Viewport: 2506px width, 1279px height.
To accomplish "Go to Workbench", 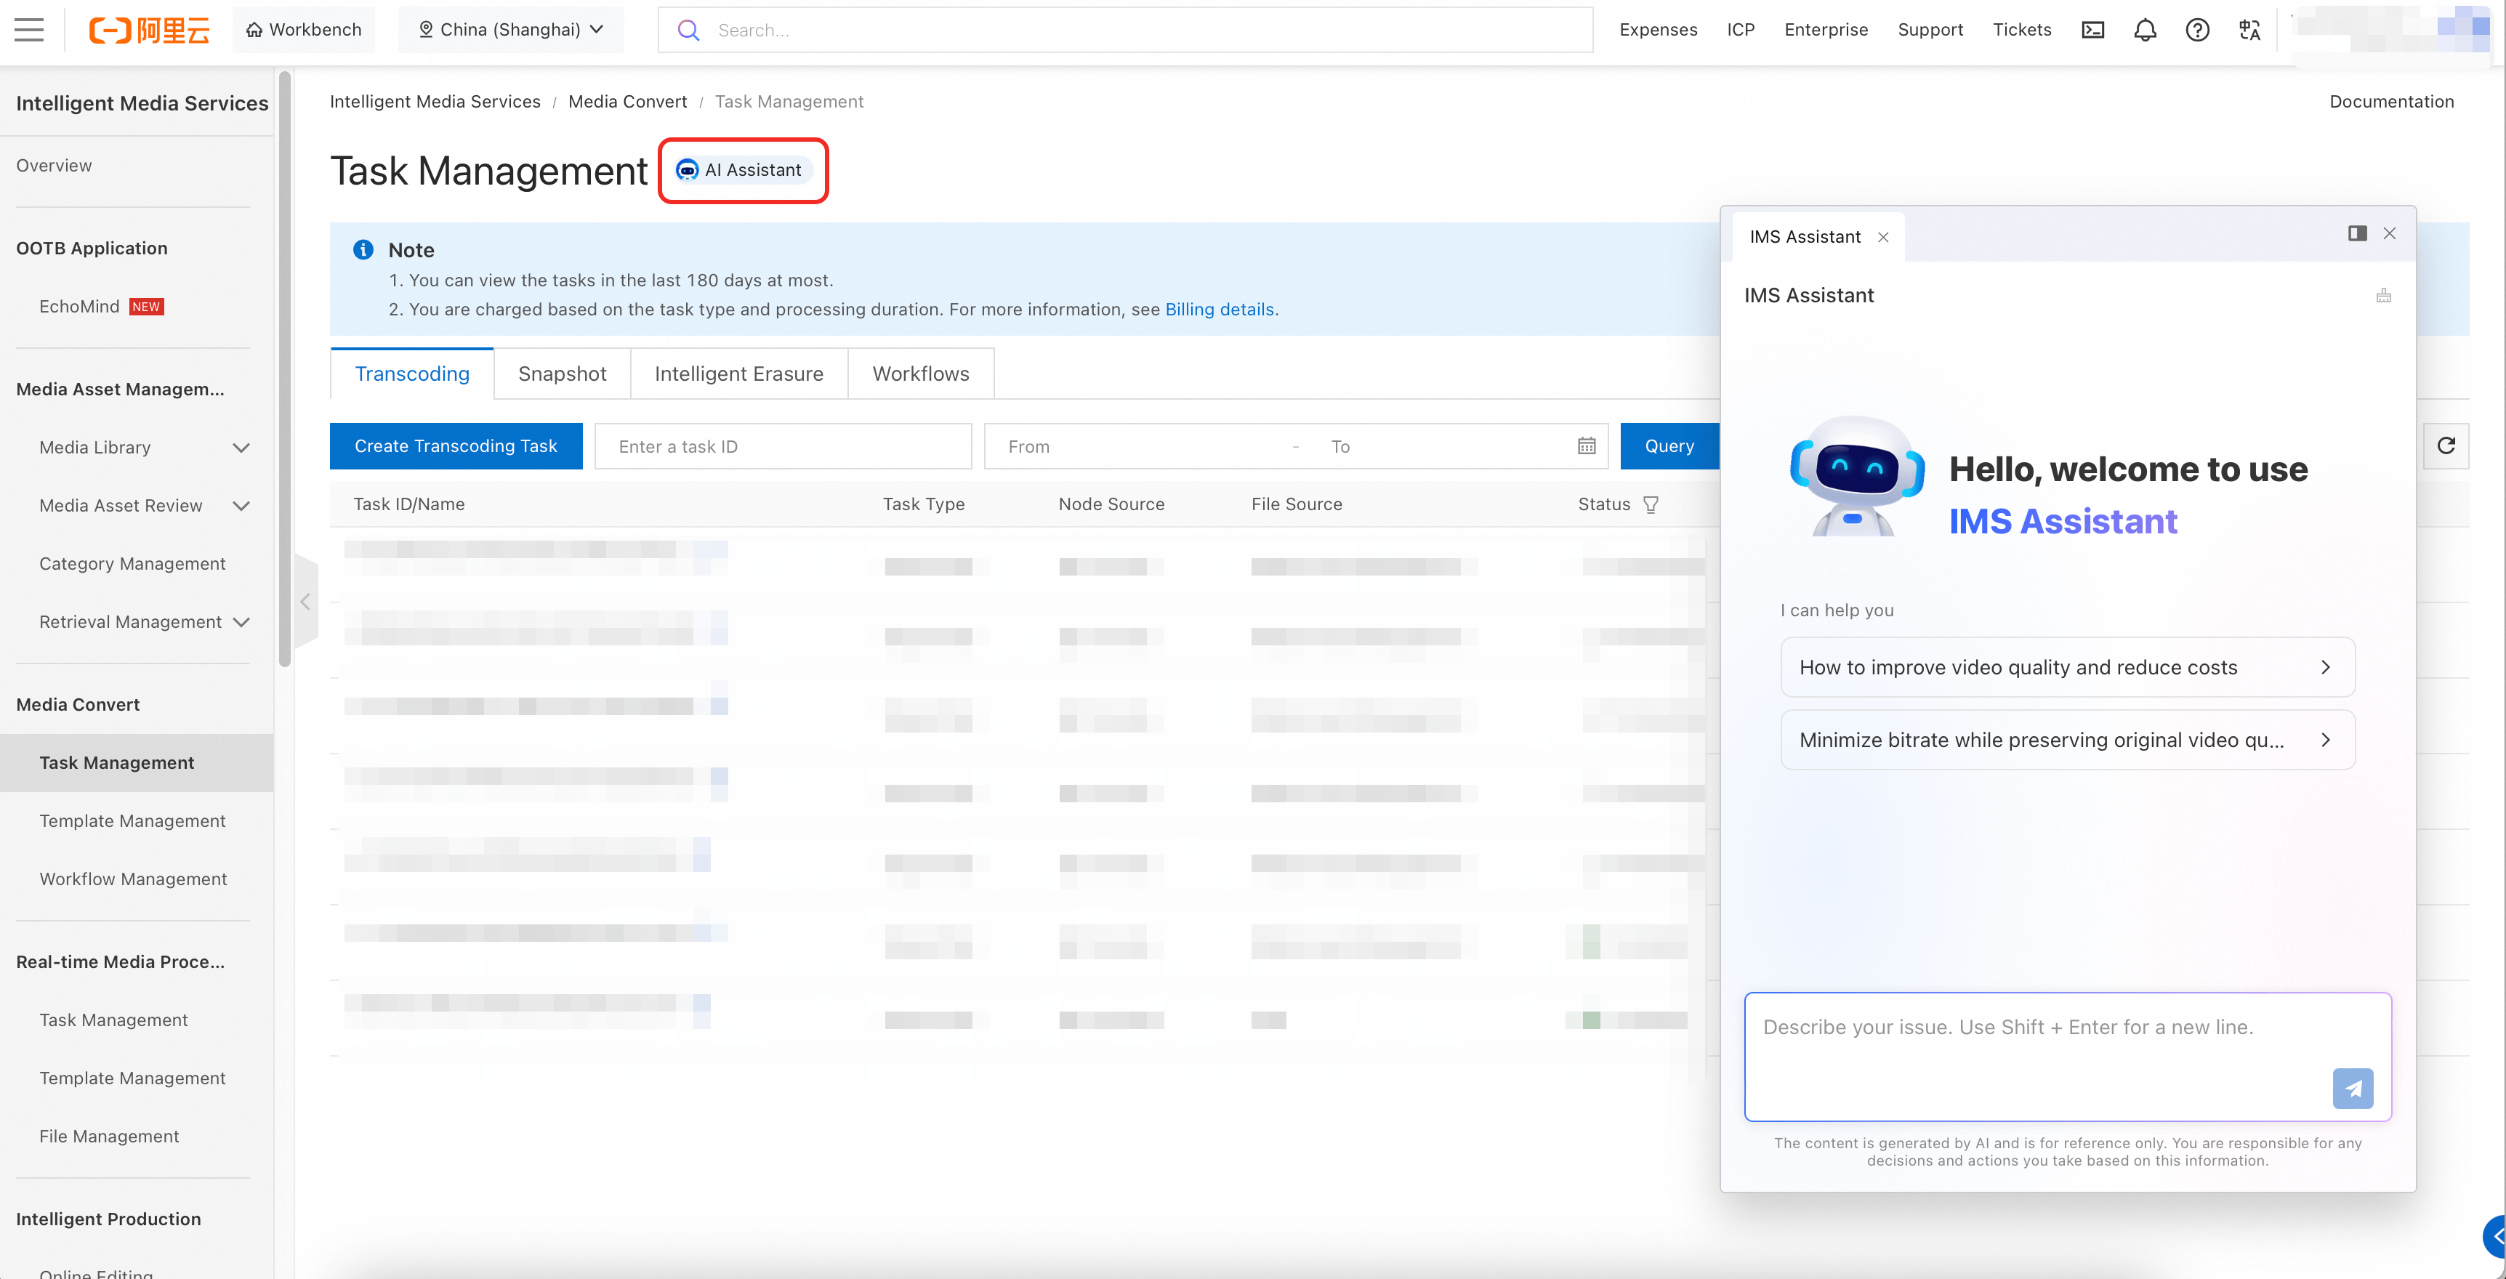I will 304,30.
